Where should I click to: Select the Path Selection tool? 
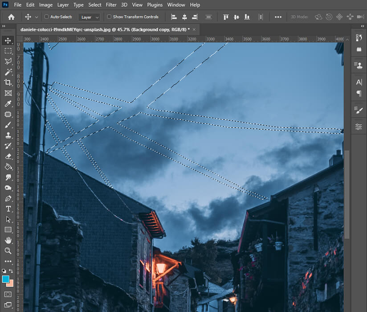coord(8,219)
